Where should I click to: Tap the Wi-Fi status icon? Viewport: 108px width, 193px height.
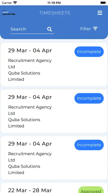(15, 3)
